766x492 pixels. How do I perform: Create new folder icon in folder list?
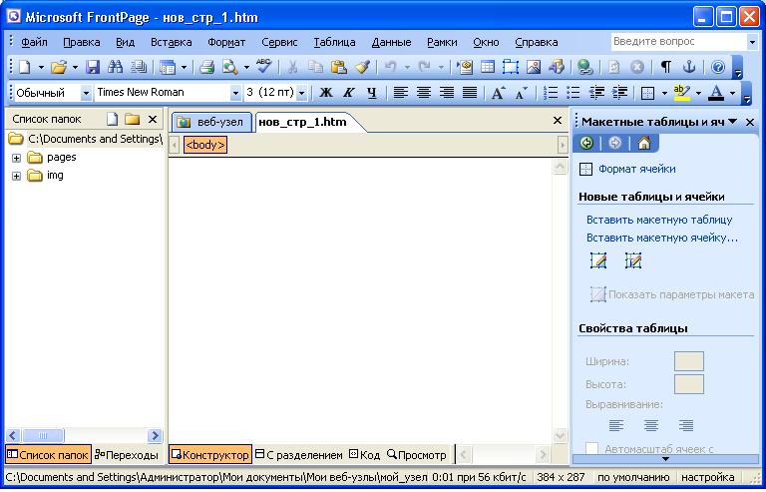point(132,119)
